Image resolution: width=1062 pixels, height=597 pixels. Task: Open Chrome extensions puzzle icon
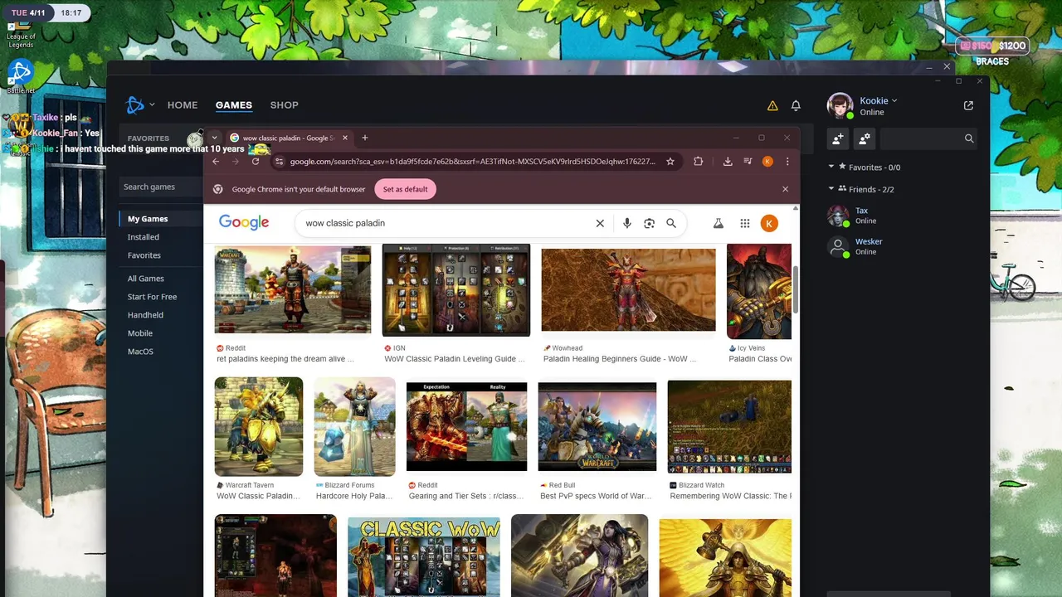pyautogui.click(x=699, y=162)
